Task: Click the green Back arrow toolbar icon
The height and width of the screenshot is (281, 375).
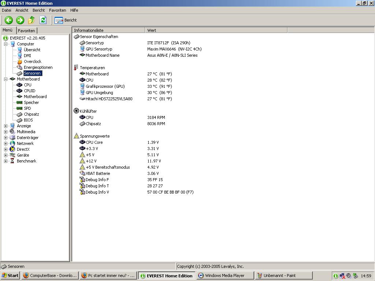Action: [x=9, y=20]
